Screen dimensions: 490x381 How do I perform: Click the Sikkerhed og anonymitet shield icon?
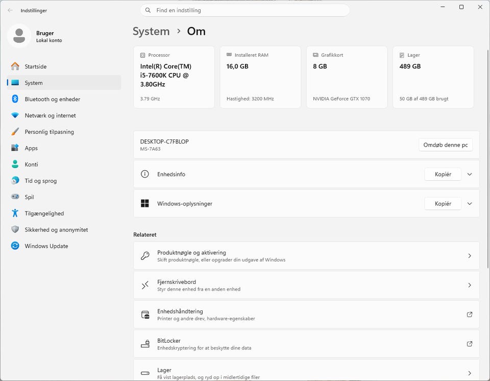point(15,230)
